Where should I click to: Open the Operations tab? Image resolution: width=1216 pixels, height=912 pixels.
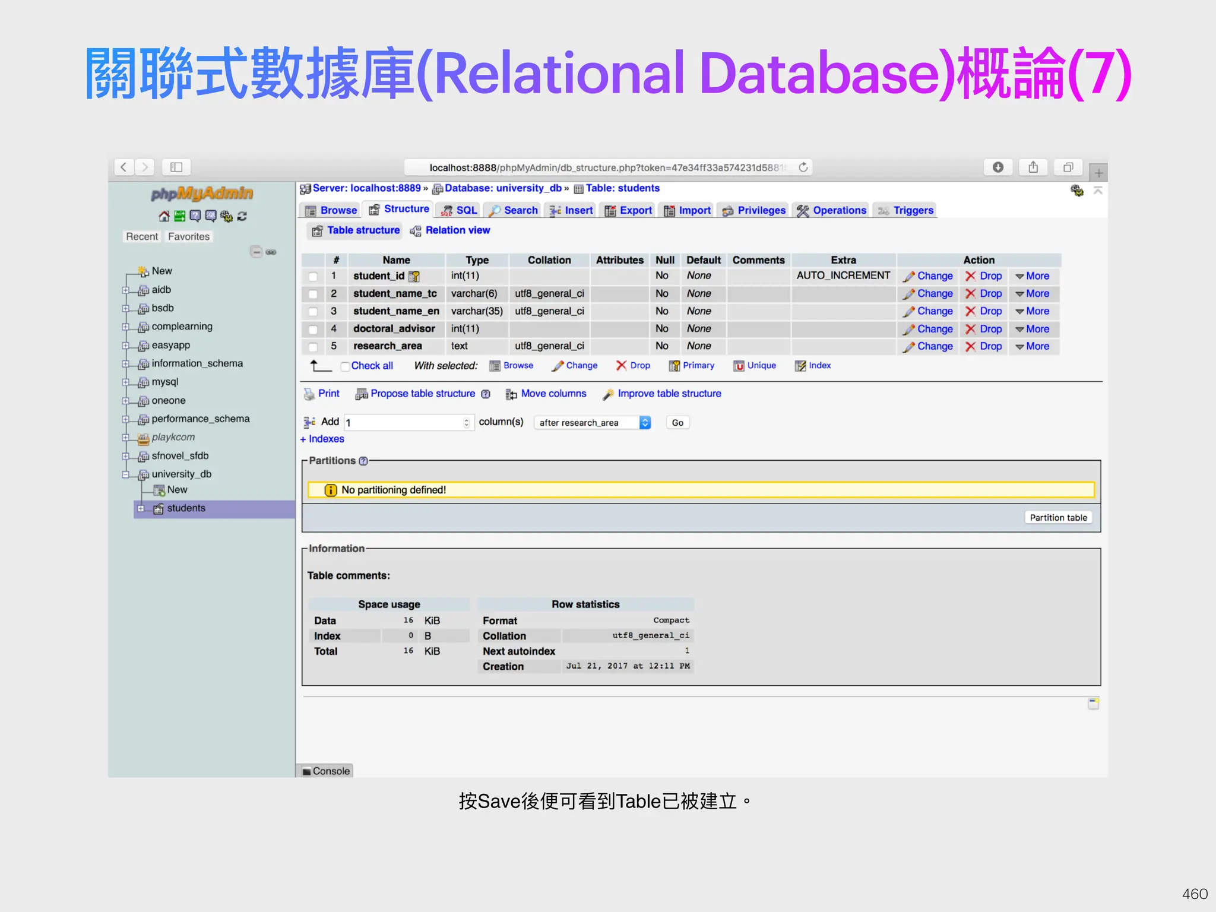(831, 210)
